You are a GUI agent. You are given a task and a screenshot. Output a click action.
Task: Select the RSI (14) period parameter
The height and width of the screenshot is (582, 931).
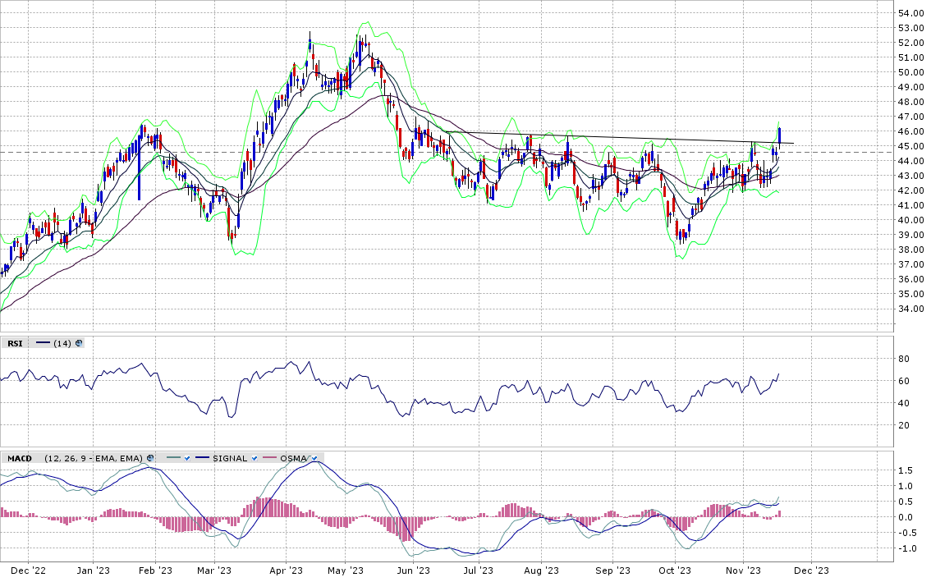pos(62,343)
